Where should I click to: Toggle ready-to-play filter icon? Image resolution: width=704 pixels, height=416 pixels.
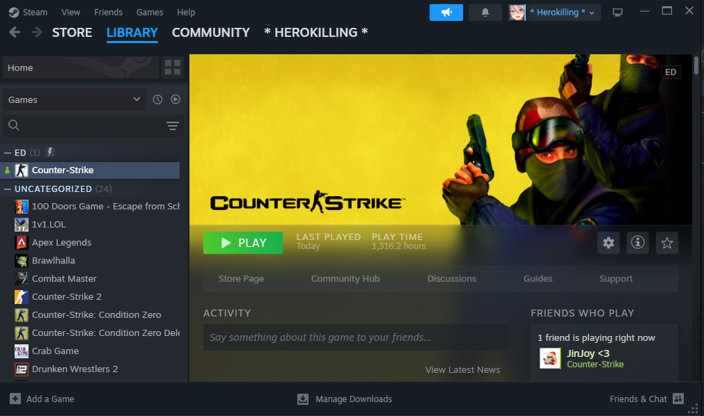[175, 99]
